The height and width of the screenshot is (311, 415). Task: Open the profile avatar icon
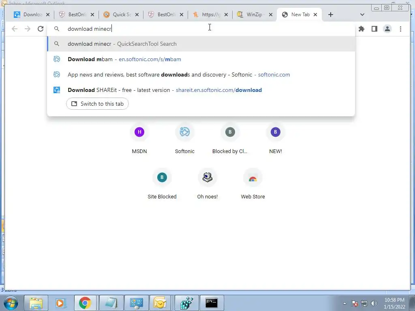[387, 29]
